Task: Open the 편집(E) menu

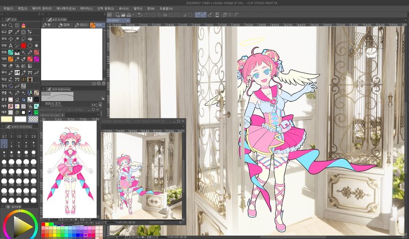Action: pyautogui.click(x=22, y=9)
